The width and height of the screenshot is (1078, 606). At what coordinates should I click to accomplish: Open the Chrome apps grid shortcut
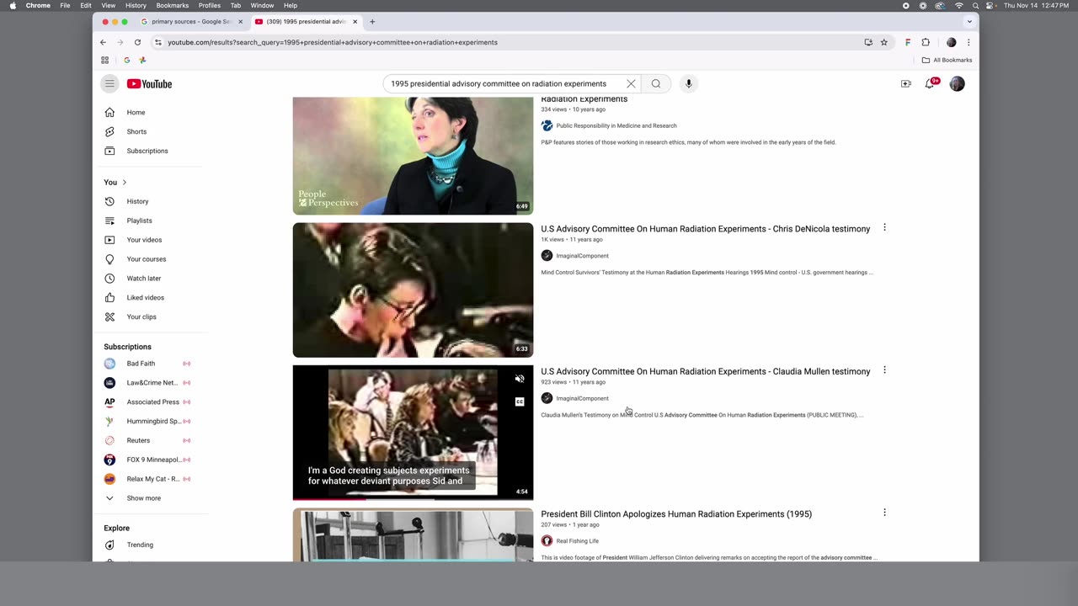pos(105,60)
